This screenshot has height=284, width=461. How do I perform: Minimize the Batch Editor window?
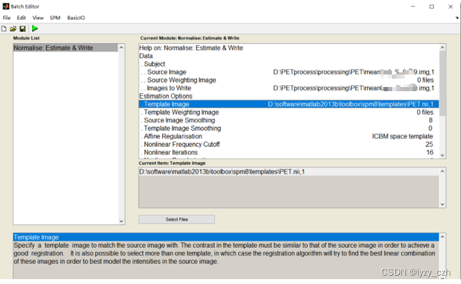413,6
